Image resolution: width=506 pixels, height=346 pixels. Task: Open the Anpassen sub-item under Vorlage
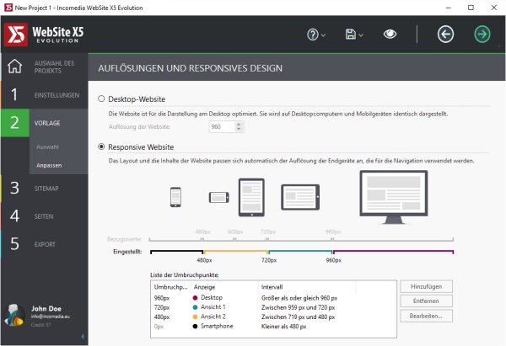point(49,165)
